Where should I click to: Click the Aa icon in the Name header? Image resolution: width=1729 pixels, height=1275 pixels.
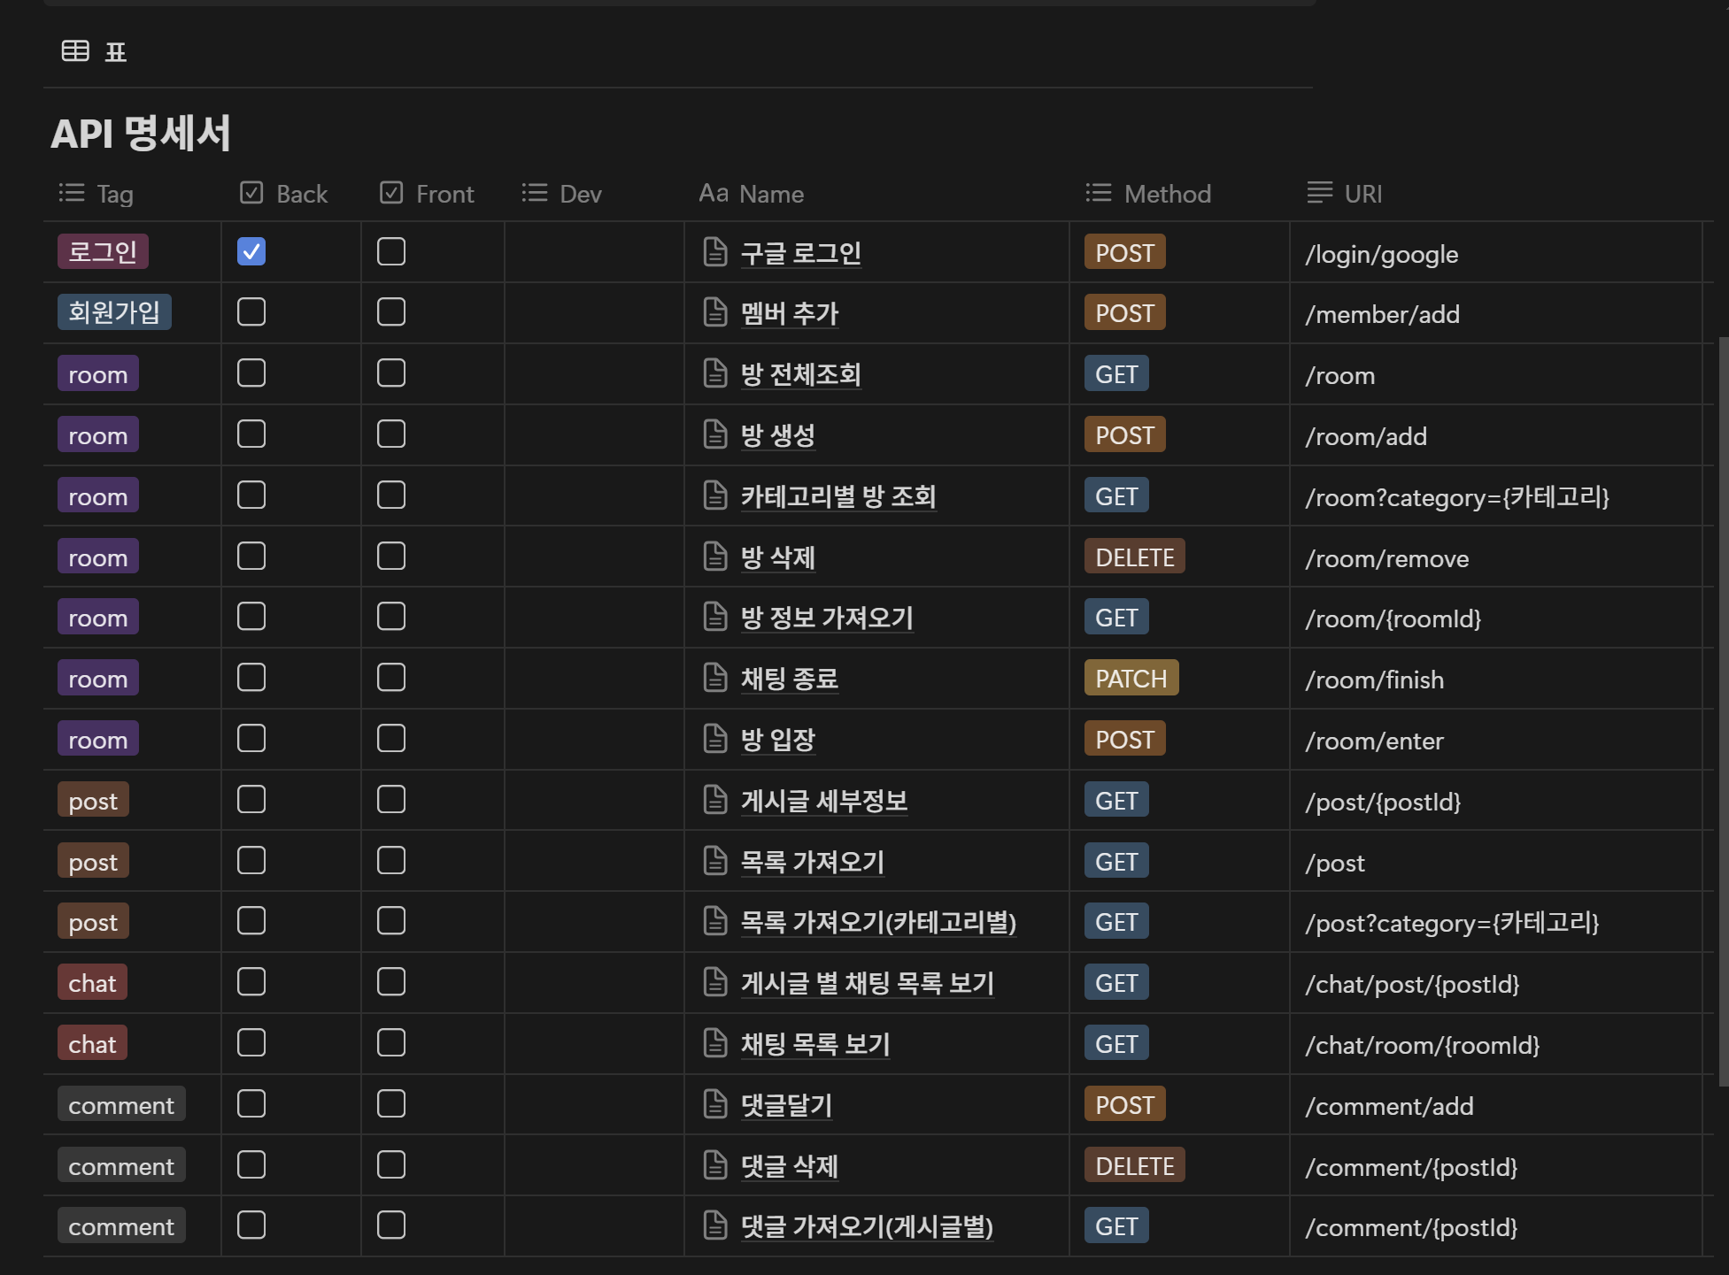tap(713, 193)
